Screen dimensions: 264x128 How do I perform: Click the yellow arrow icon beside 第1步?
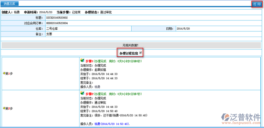tap(4, 73)
